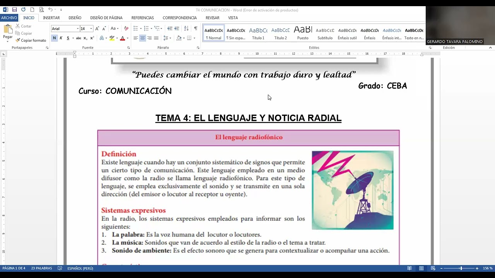Expand the Párrafo dialog launcher
Viewport: 495px width, 278px height.
pos(198,48)
